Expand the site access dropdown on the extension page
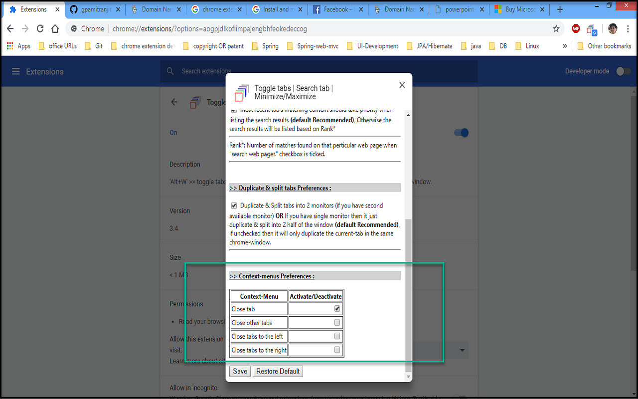The height and width of the screenshot is (399, 638). click(462, 350)
